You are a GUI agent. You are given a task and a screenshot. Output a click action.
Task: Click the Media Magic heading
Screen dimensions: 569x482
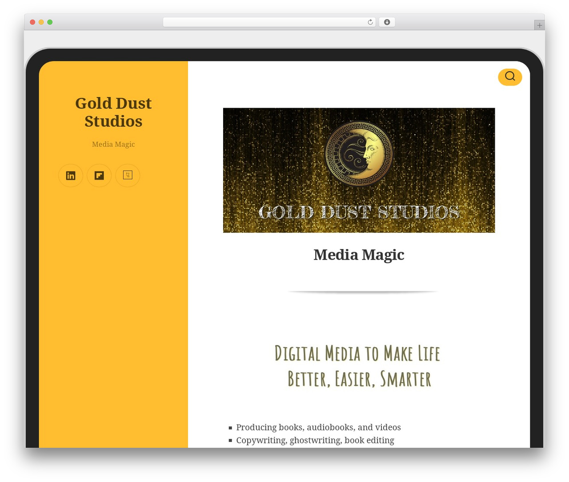(359, 255)
